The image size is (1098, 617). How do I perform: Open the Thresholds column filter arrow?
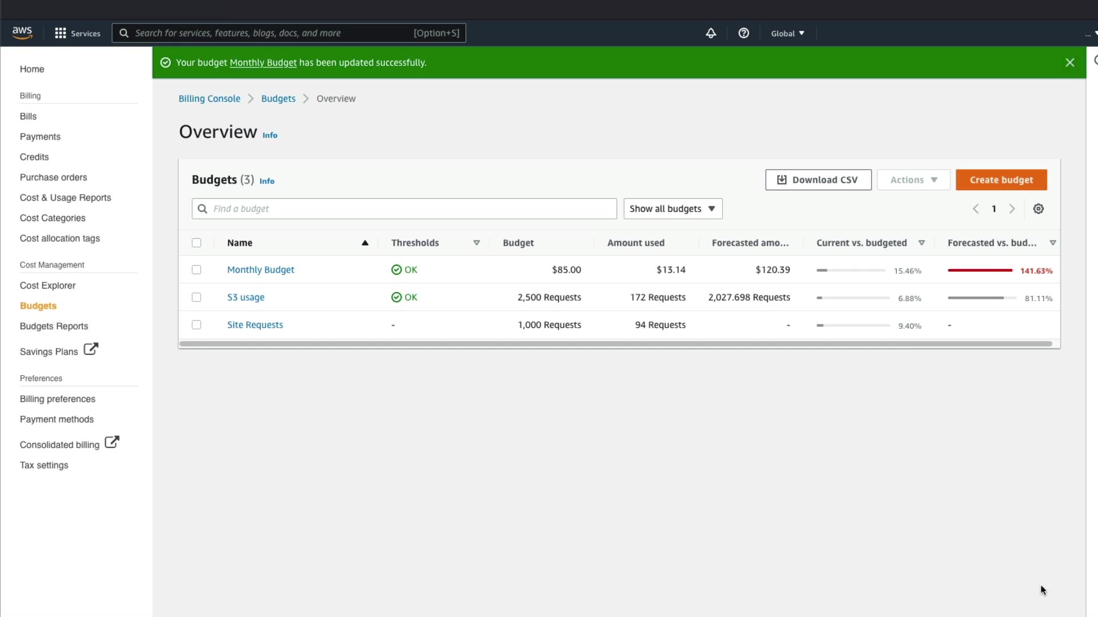point(476,243)
